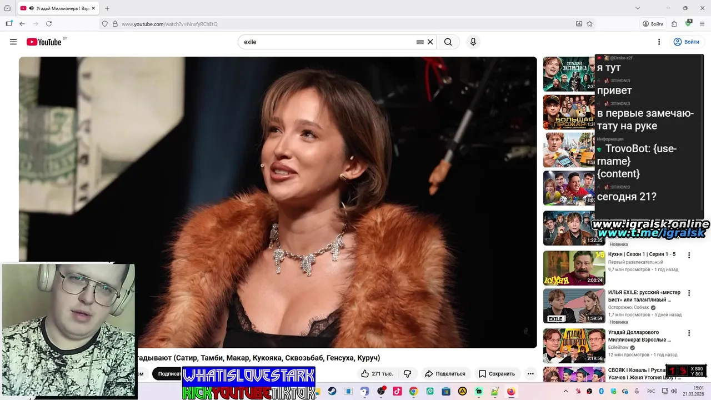Open the YouTube guide hamburger menu
This screenshot has height=400, width=711.
point(13,42)
